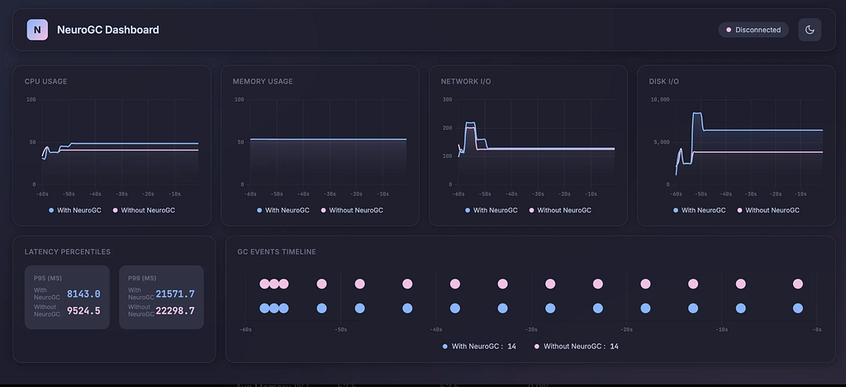
Task: Click the NeuroGC Dashboard title
Action: point(108,30)
